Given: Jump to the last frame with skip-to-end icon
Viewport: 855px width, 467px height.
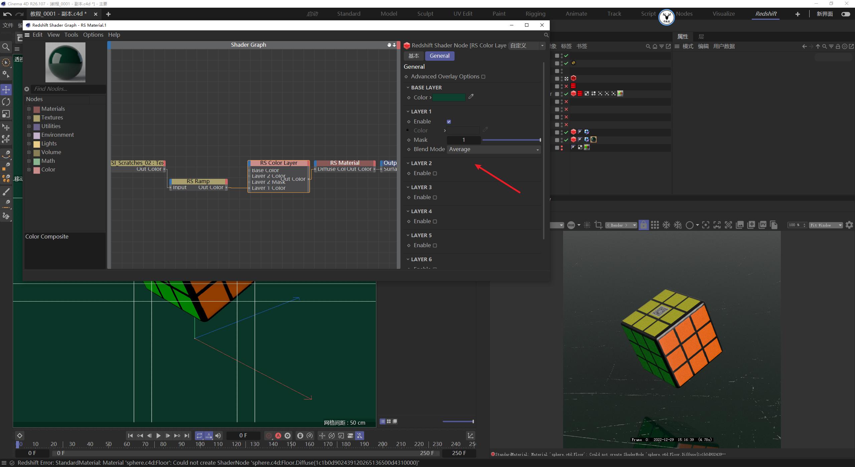Looking at the screenshot, I should click(187, 435).
